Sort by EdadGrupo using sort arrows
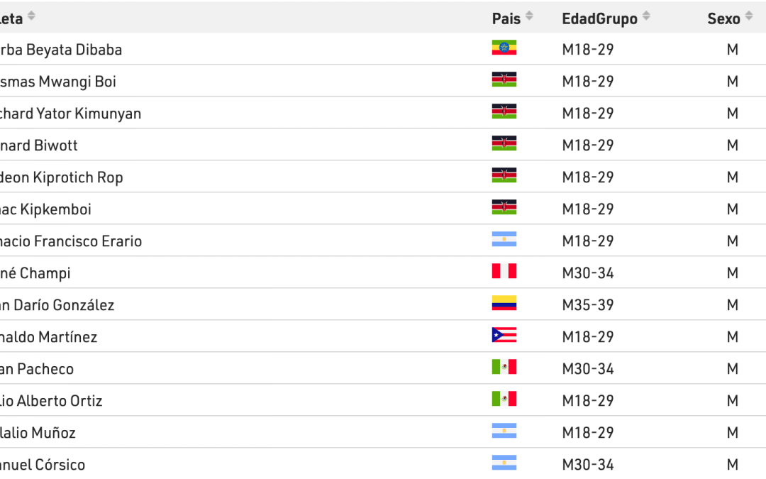This screenshot has width=766, height=479. (646, 17)
